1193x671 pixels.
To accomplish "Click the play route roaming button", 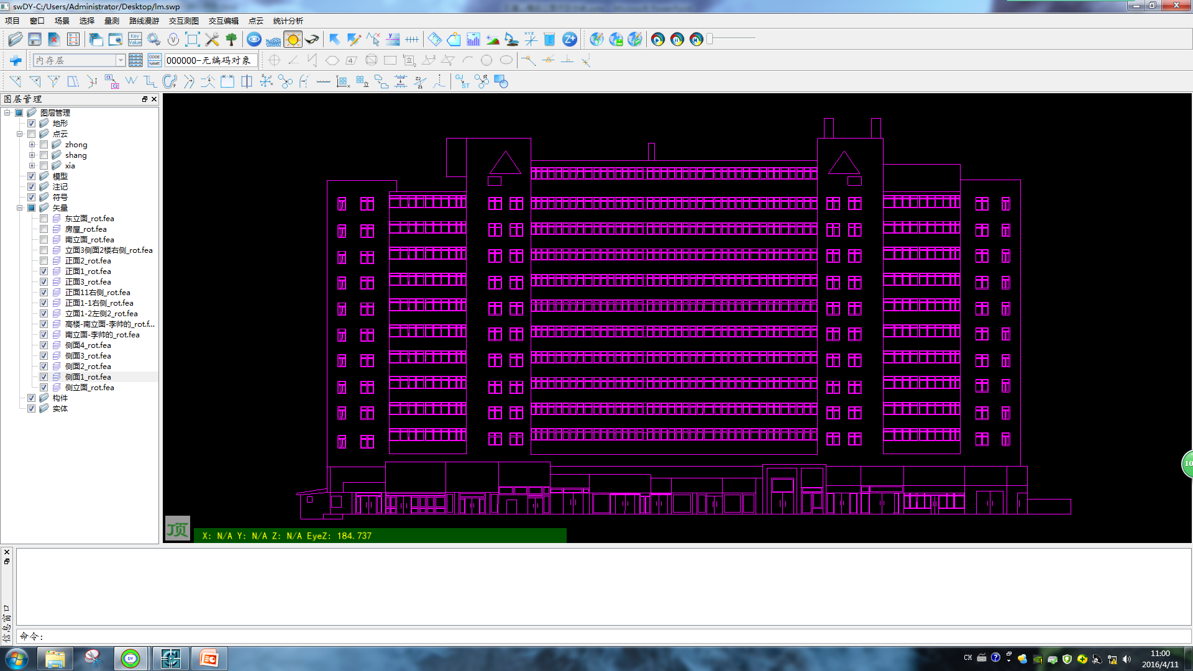I will point(658,39).
